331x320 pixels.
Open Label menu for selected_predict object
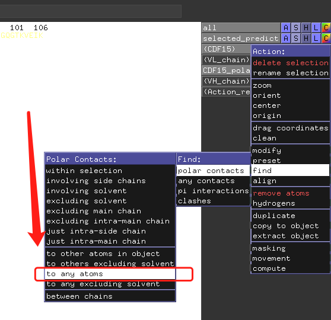click(316, 38)
